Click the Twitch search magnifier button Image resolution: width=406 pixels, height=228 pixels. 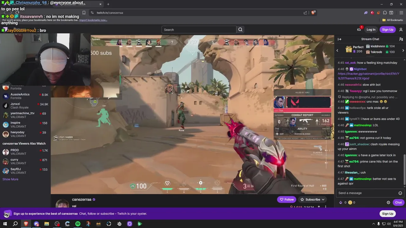(x=240, y=30)
